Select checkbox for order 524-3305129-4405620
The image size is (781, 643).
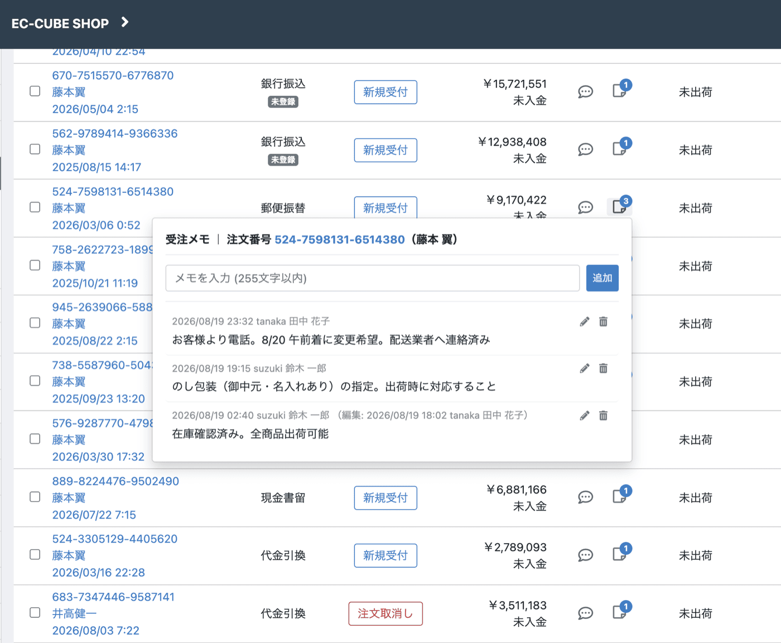(35, 554)
